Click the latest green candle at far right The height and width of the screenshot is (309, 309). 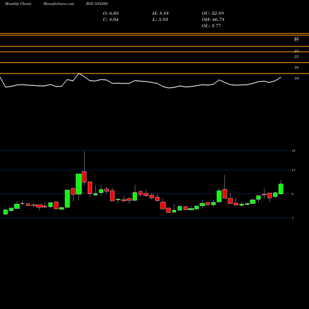point(281,189)
